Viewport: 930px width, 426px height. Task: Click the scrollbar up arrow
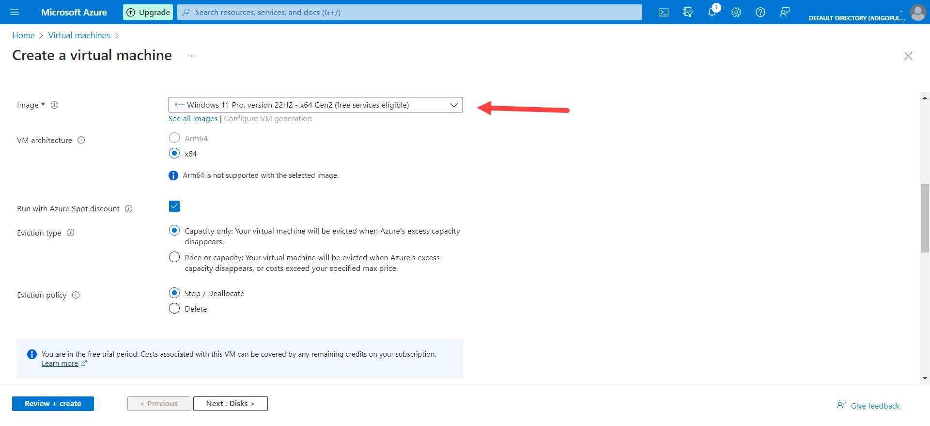click(925, 98)
